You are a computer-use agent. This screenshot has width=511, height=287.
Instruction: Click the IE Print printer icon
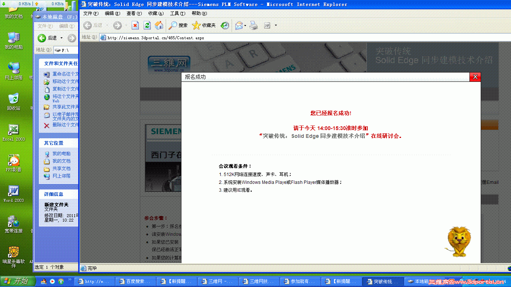pos(254,25)
